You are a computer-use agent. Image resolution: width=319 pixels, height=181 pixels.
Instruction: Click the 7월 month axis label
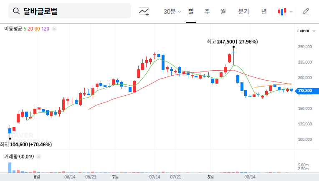click(x=115, y=177)
